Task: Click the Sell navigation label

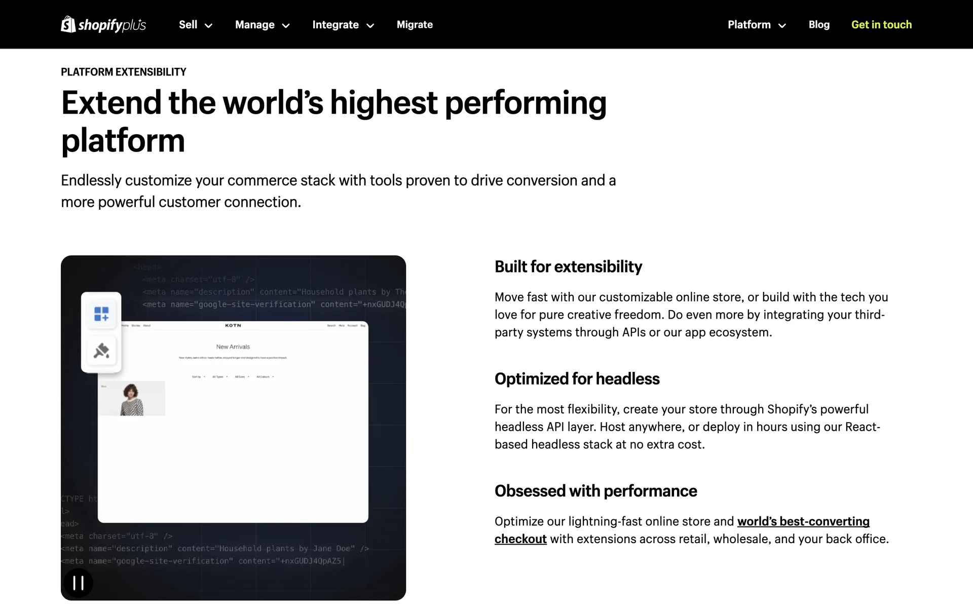Action: coord(188,24)
